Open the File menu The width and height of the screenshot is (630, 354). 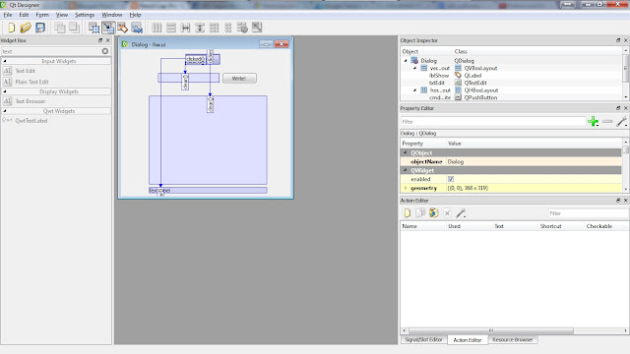(x=8, y=15)
